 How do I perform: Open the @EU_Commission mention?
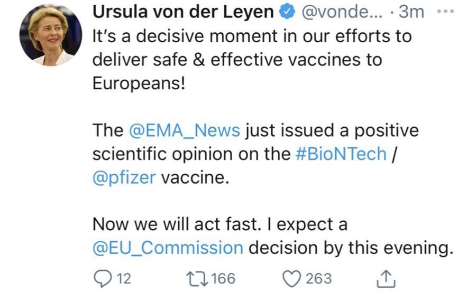[168, 248]
